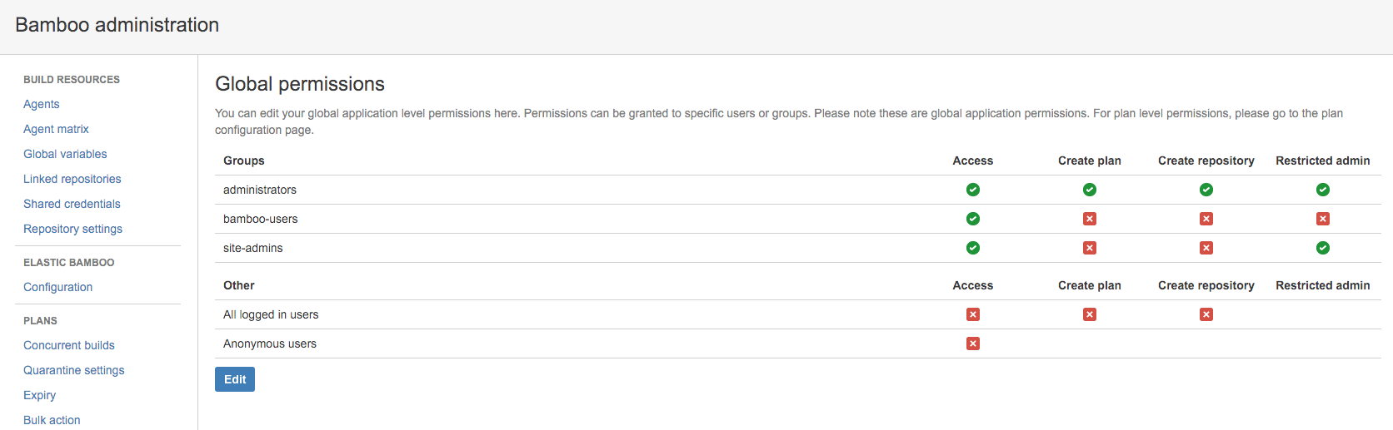The height and width of the screenshot is (430, 1393).
Task: Open the Agents page
Action: pyautogui.click(x=42, y=104)
